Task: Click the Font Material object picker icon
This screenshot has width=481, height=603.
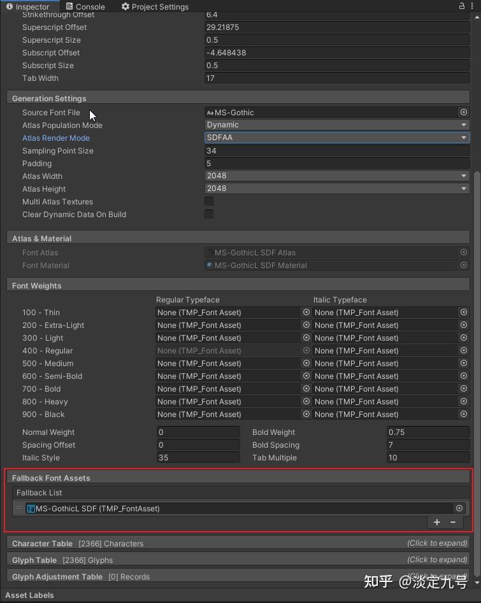Action: [x=464, y=265]
